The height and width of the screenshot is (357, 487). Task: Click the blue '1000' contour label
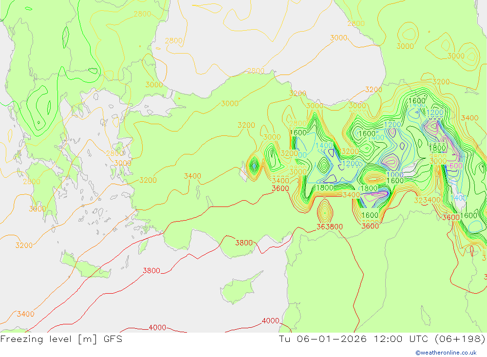pos(395,174)
